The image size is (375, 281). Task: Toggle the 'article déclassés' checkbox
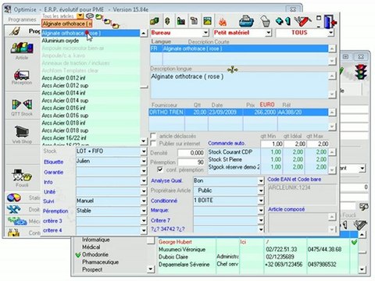153,136
